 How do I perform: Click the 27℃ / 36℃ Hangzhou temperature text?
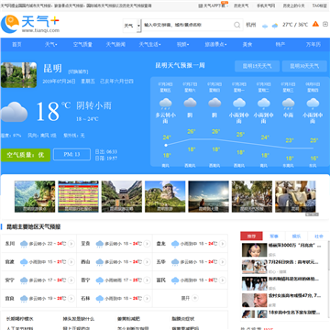[295, 25]
